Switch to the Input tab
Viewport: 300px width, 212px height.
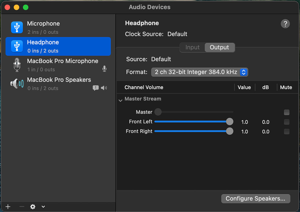(192, 47)
